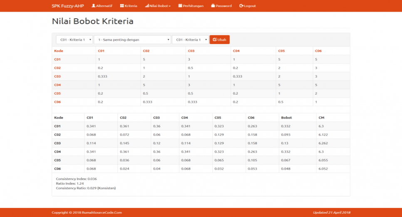Click the value 0.024 in row C06
Image resolution: width=402 pixels, height=217 pixels.
[124, 169]
